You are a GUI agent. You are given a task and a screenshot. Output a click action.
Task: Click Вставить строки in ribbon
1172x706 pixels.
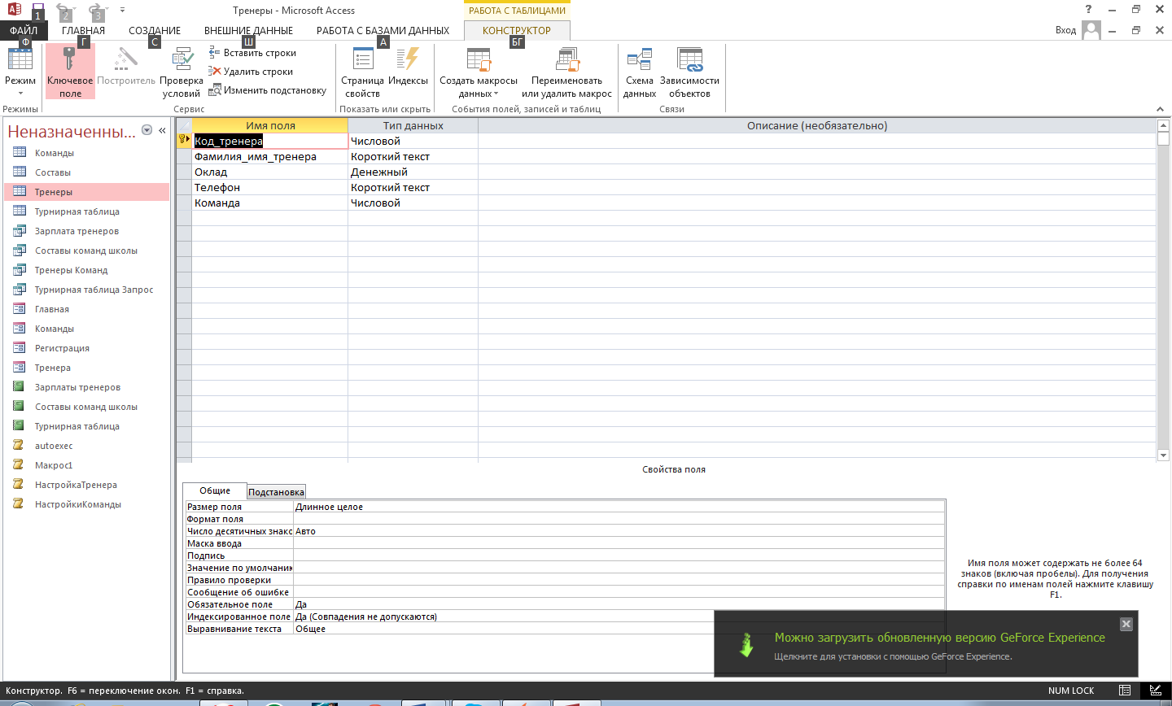(252, 53)
